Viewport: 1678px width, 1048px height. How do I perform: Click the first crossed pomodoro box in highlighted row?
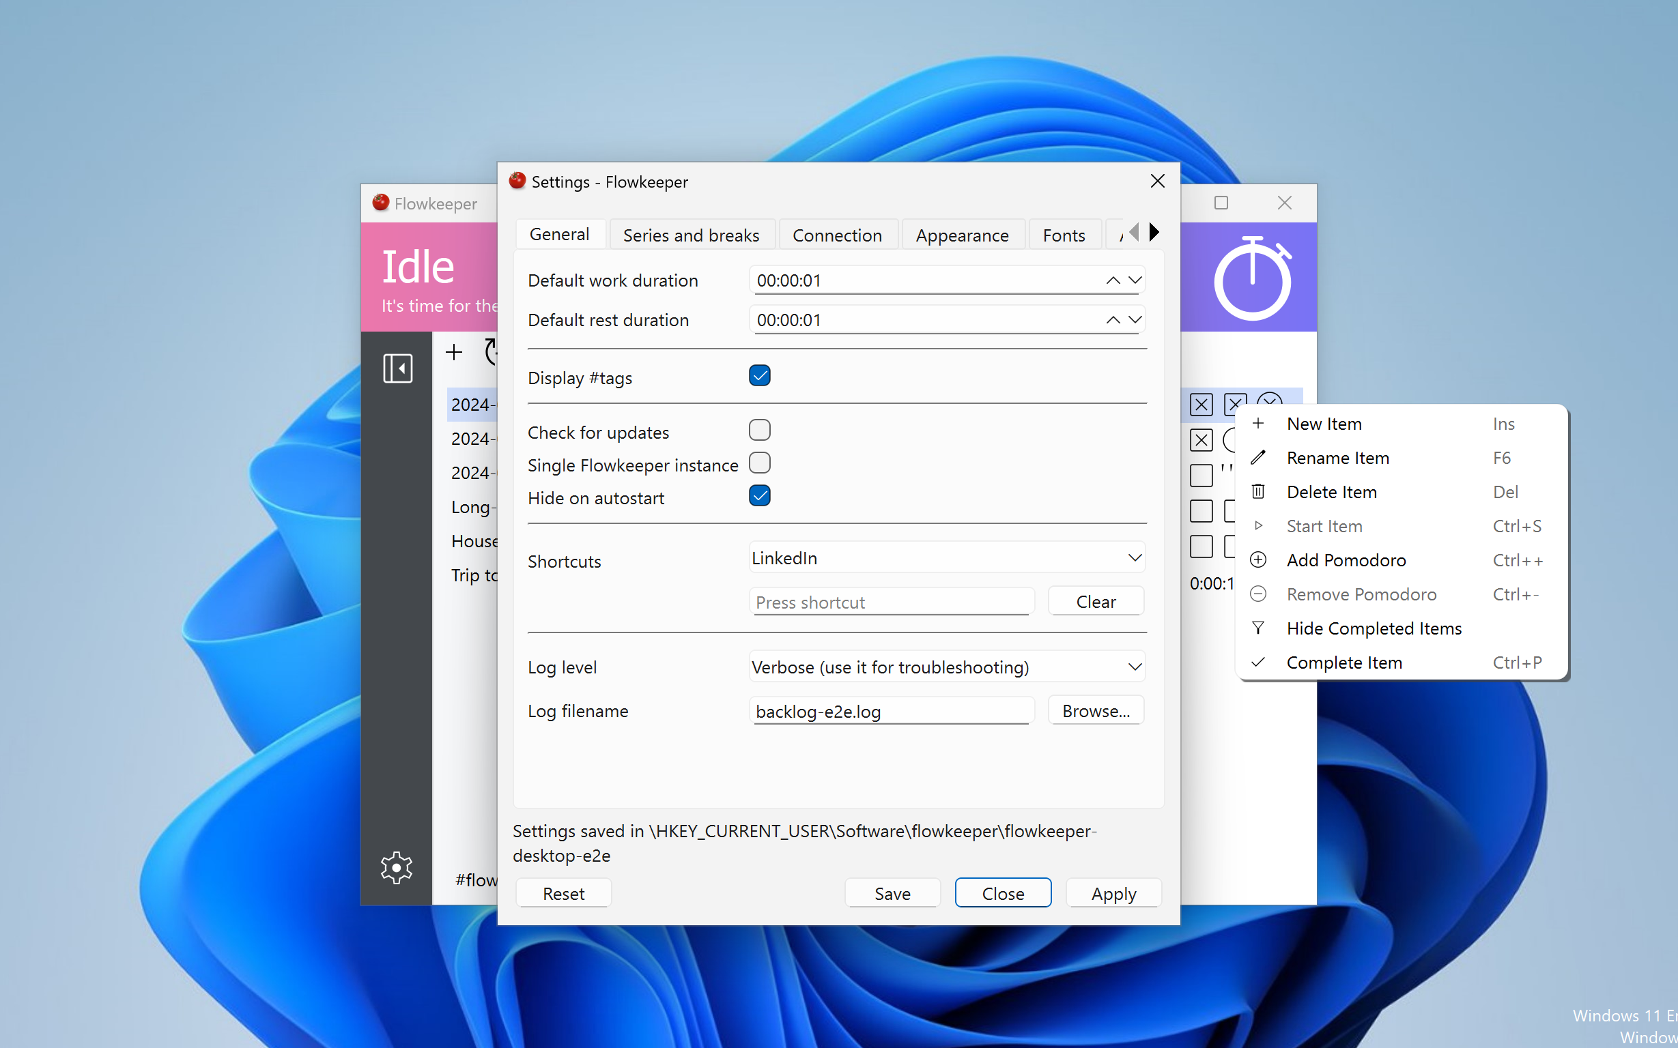[x=1201, y=404]
